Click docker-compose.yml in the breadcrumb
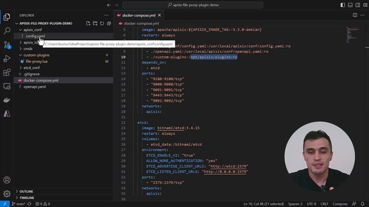The height and width of the screenshot is (207, 369). (x=141, y=24)
